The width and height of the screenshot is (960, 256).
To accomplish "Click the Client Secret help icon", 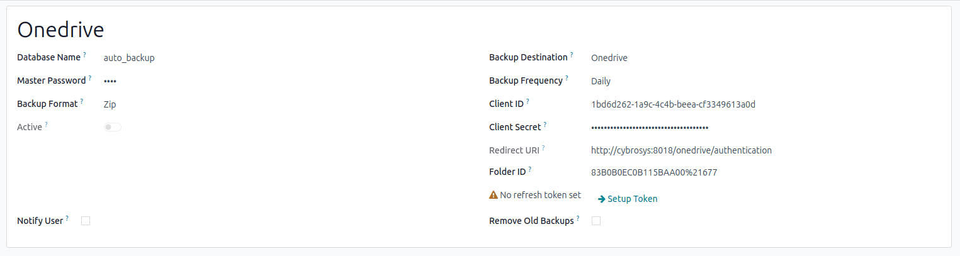I will (545, 125).
